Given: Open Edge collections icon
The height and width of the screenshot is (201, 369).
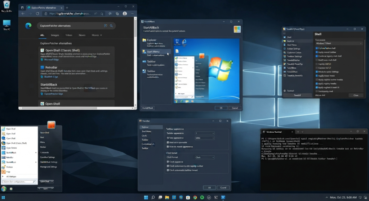Looking at the screenshot, I should 117,14.
